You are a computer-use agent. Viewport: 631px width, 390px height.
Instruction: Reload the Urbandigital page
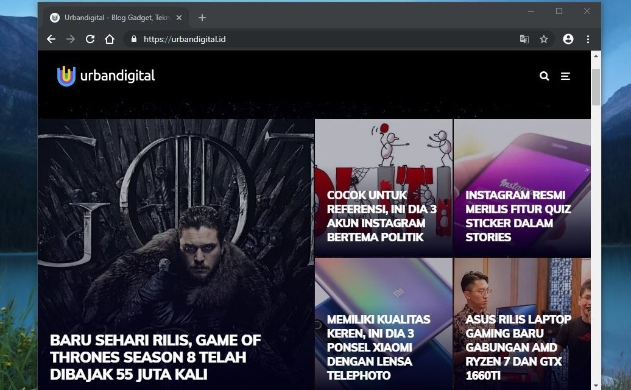point(90,39)
